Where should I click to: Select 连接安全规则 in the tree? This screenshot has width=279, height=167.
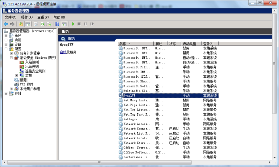click(35, 71)
